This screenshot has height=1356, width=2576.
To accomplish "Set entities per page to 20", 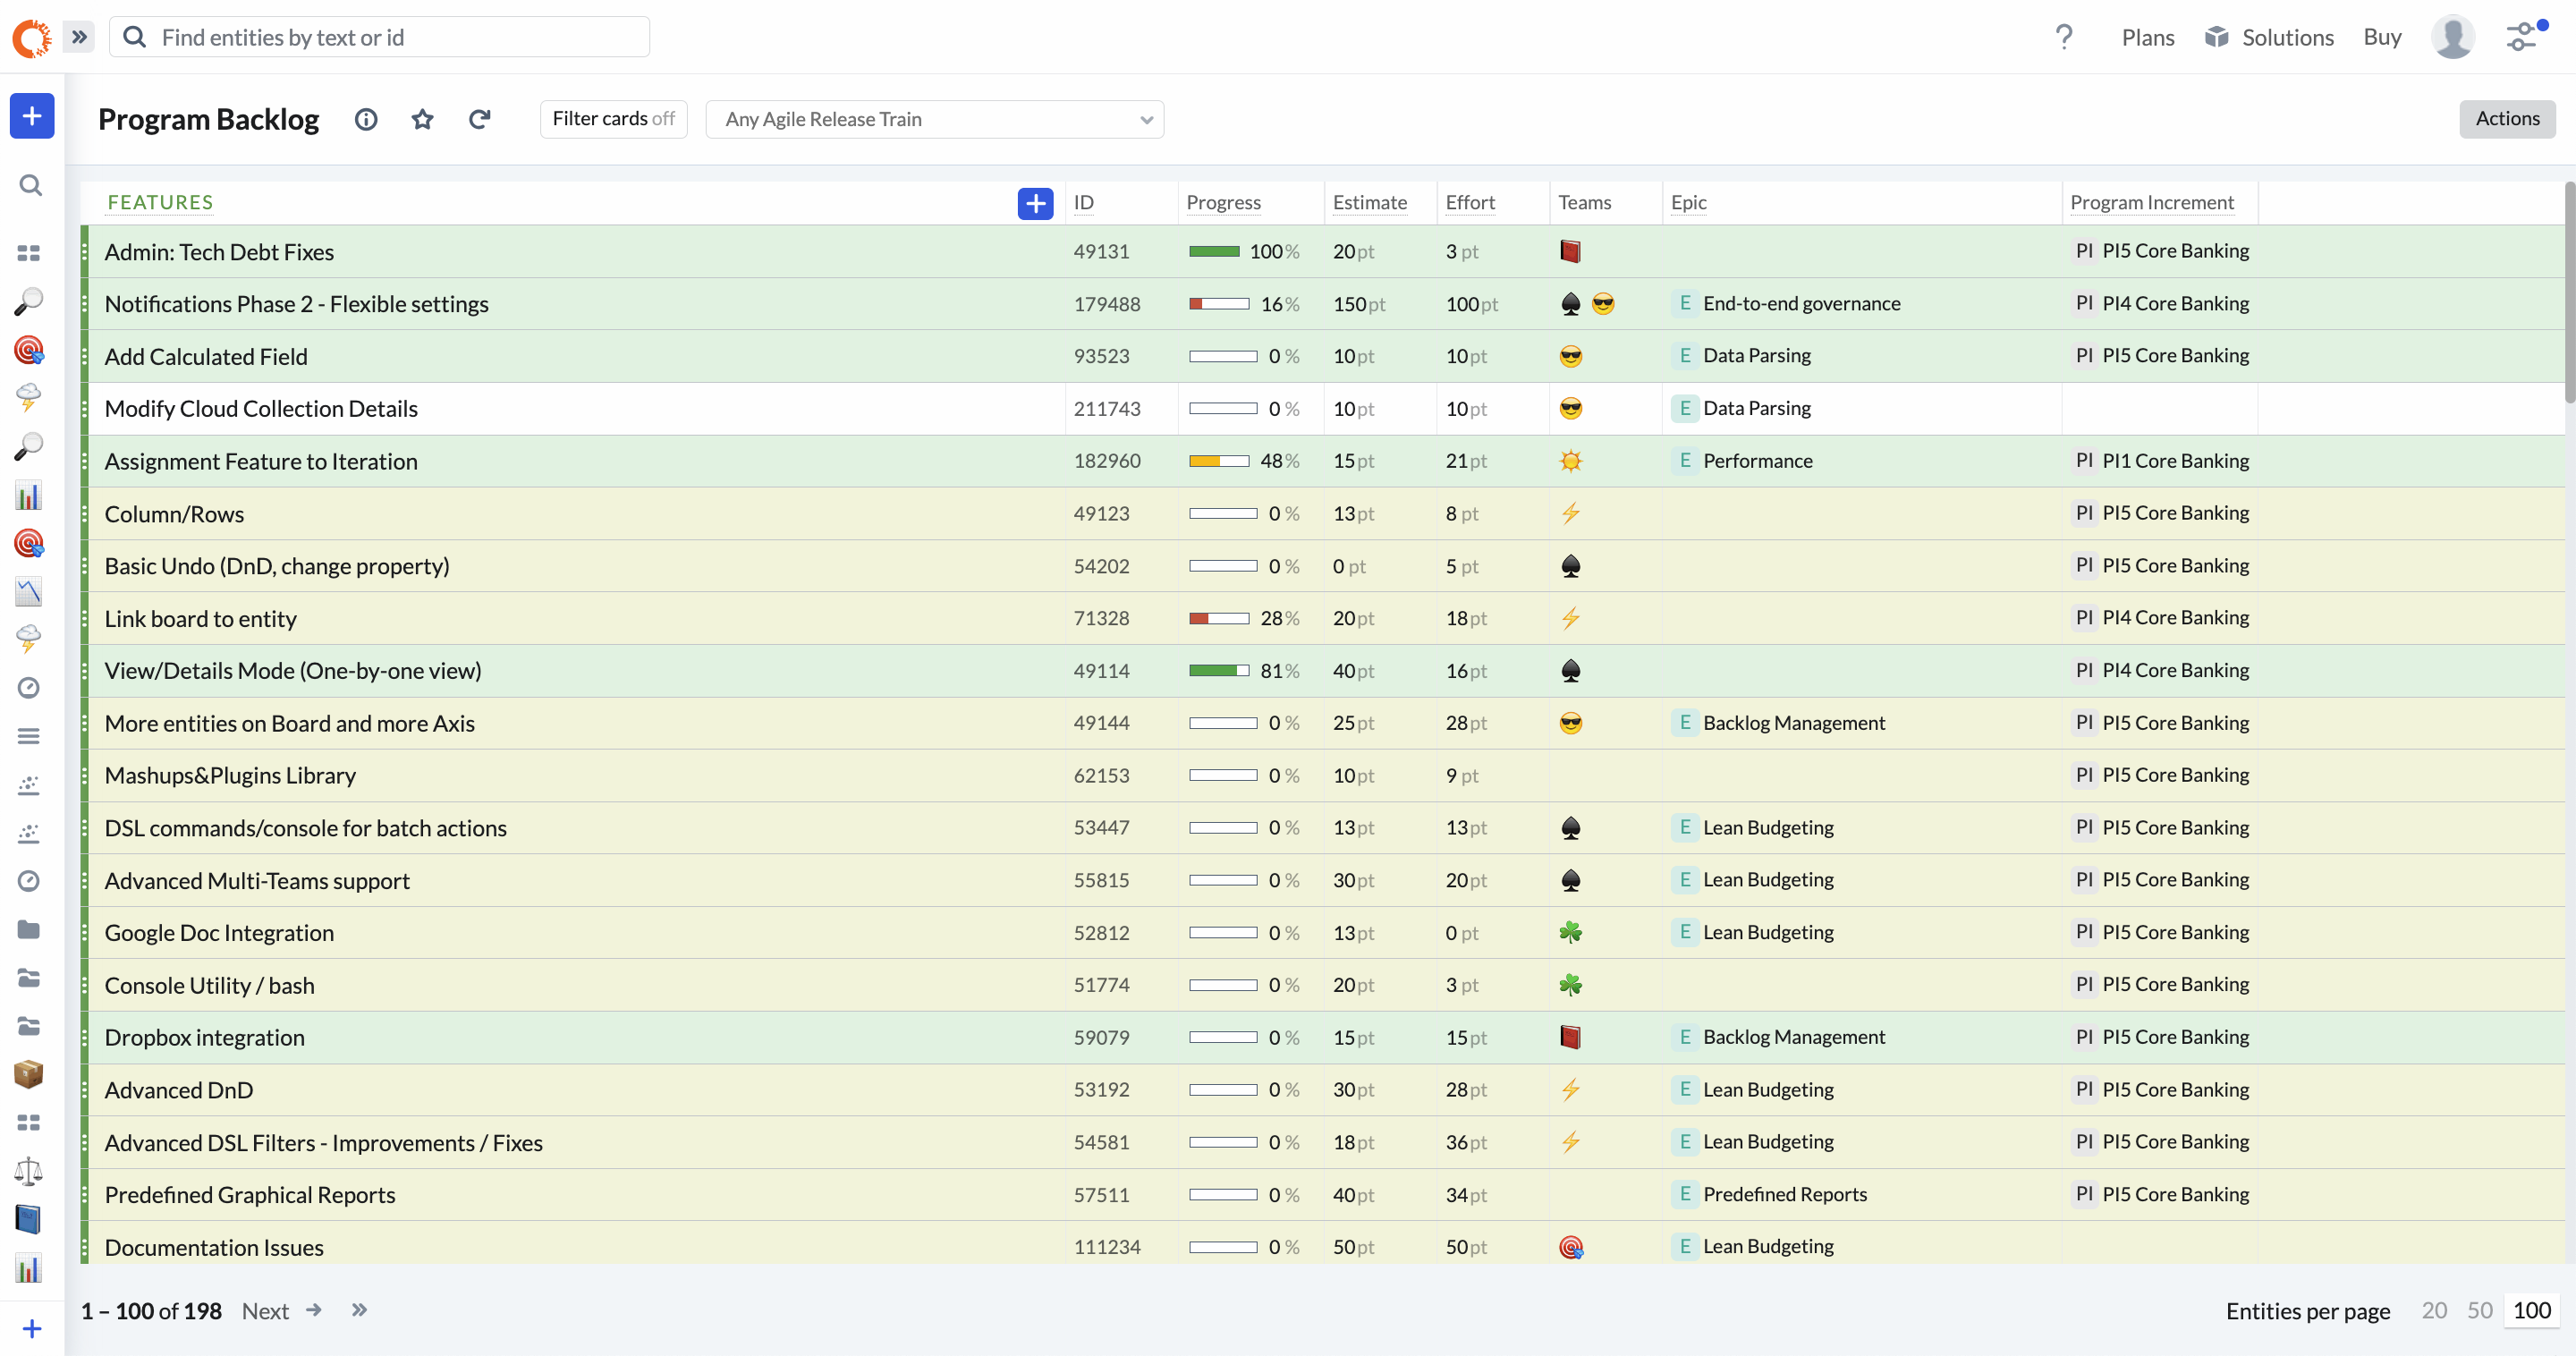I will (x=2433, y=1311).
